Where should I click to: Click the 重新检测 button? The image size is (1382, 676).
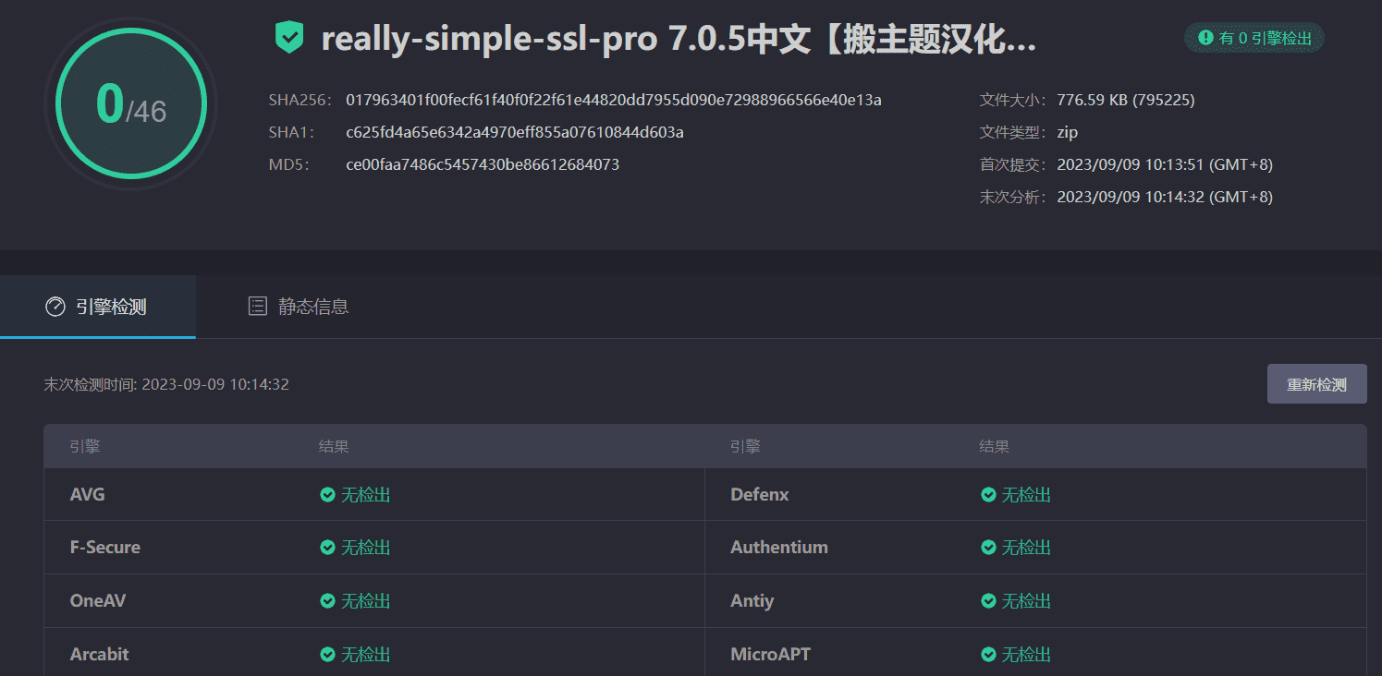pos(1316,384)
